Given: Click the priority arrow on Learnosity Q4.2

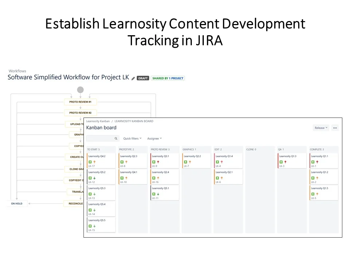Looking at the screenshot, I should (x=94, y=162).
